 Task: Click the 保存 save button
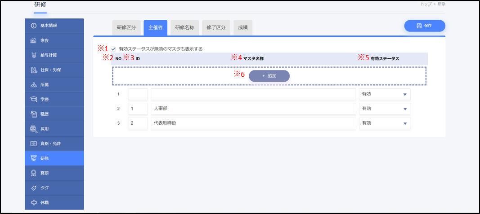[x=425, y=26]
